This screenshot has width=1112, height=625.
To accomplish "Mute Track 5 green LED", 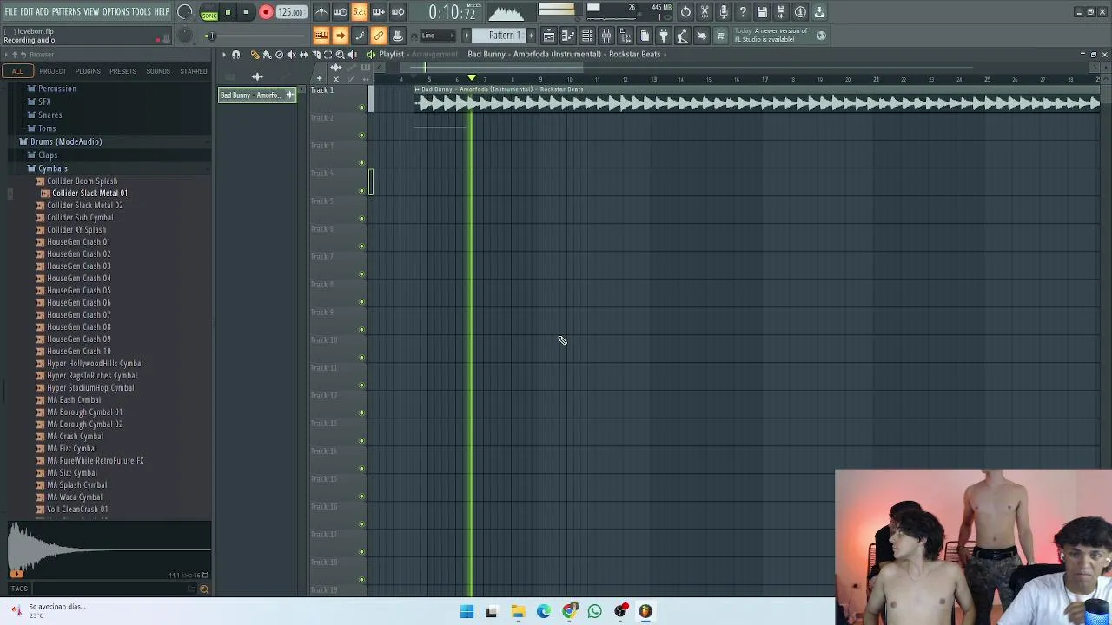I will (x=361, y=219).
